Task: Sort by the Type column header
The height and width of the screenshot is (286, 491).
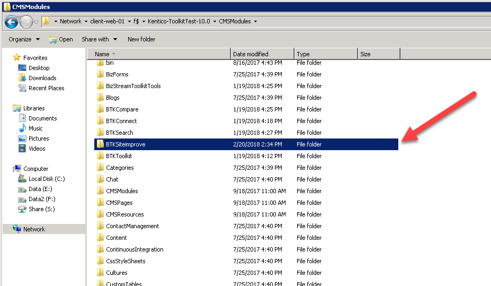Action: coord(326,54)
